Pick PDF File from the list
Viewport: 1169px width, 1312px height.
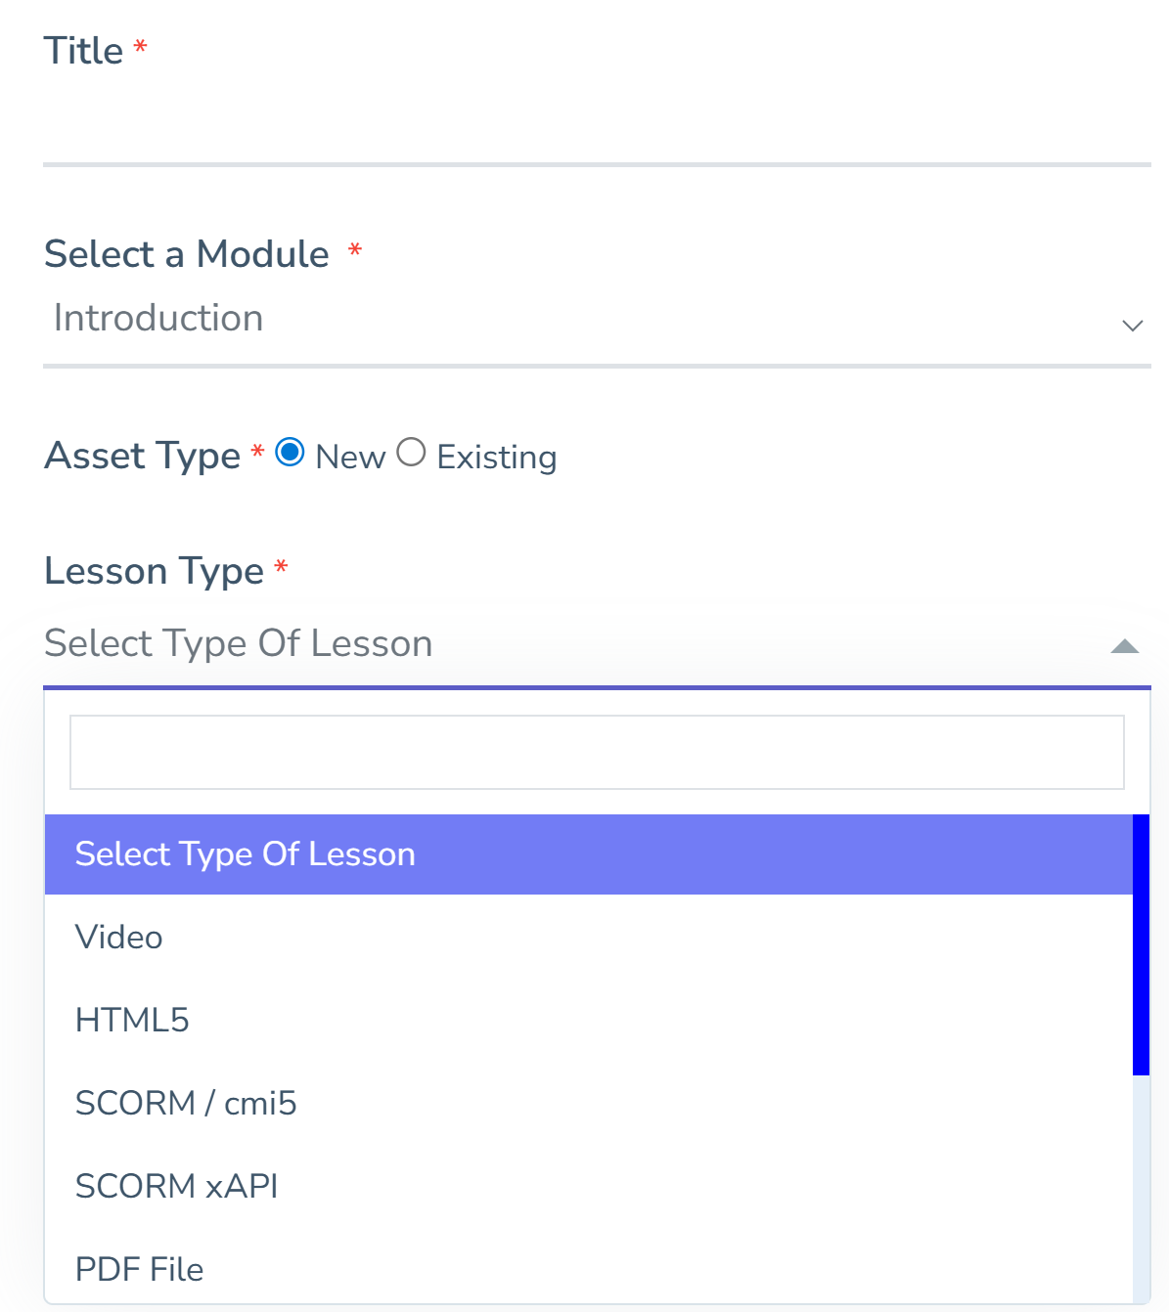click(x=140, y=1269)
